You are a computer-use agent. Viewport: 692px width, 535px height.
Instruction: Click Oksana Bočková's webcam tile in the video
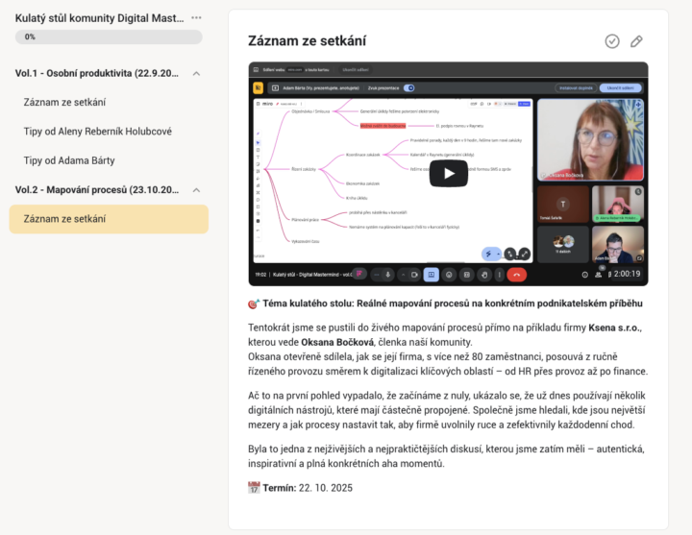pos(590,139)
